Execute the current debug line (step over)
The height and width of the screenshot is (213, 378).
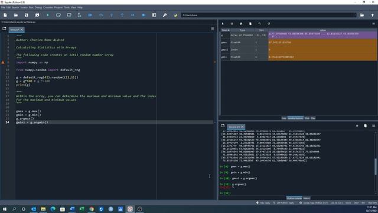[x=101, y=15]
